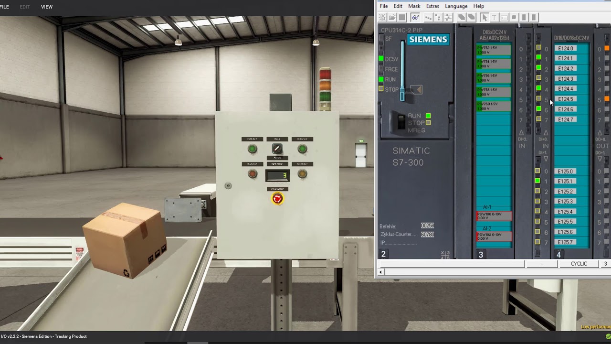The image size is (611, 344).
Task: Toggle input bit E125.0
Action: [x=537, y=171]
